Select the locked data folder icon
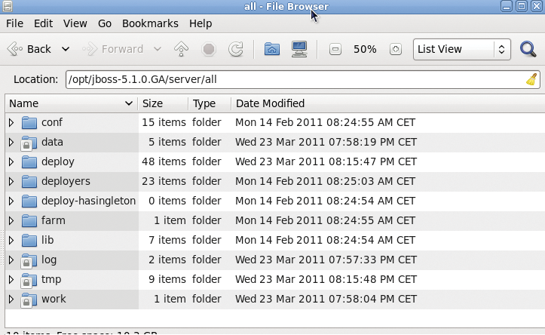The image size is (545, 335). click(x=29, y=143)
